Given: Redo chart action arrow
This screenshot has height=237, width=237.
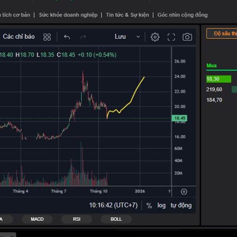Looking at the screenshot, I should pos(83,37).
